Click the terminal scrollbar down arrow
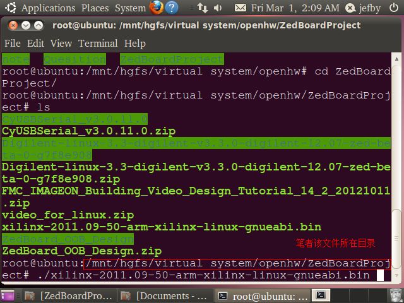This screenshot has width=404, height=303. coord(396,275)
